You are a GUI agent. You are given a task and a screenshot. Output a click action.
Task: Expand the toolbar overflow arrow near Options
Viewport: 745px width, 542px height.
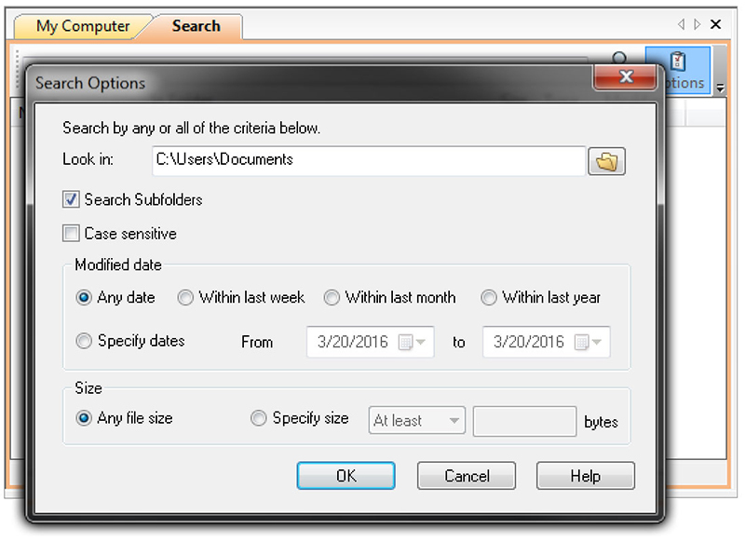[720, 88]
